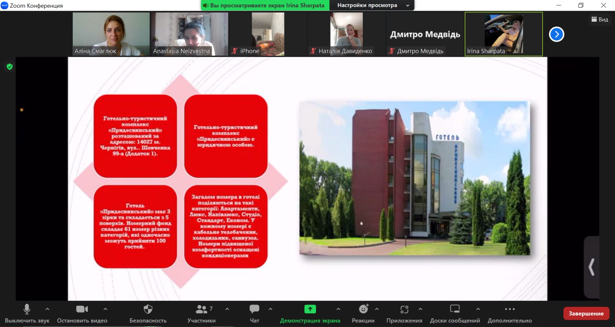Click the Участники label
Viewport: 615px width, 327px height.
click(201, 321)
